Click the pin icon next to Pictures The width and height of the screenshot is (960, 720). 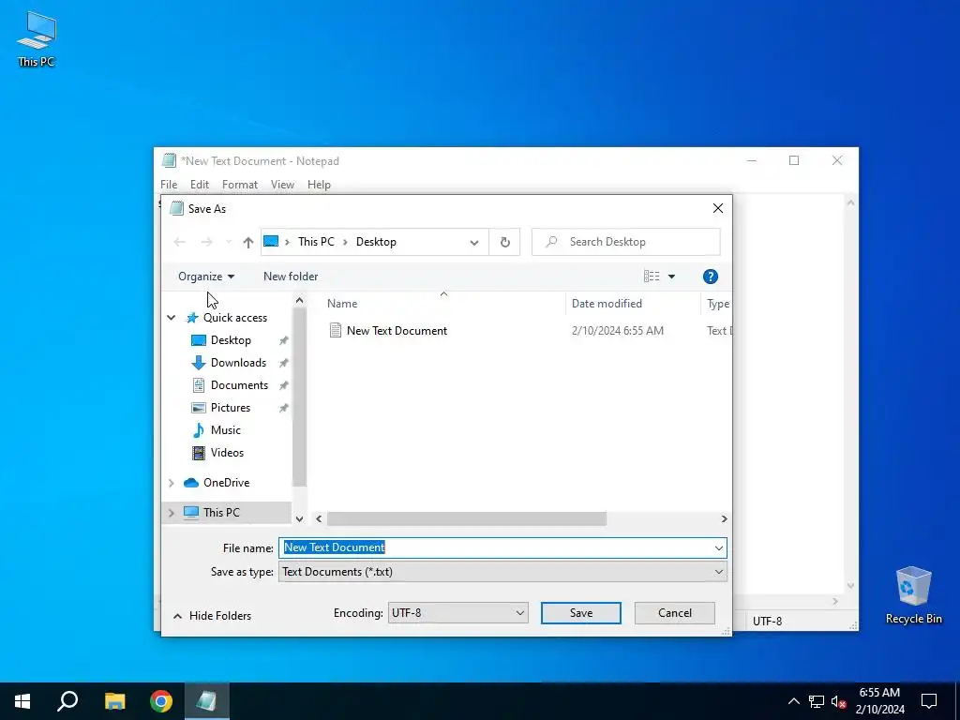coord(283,409)
